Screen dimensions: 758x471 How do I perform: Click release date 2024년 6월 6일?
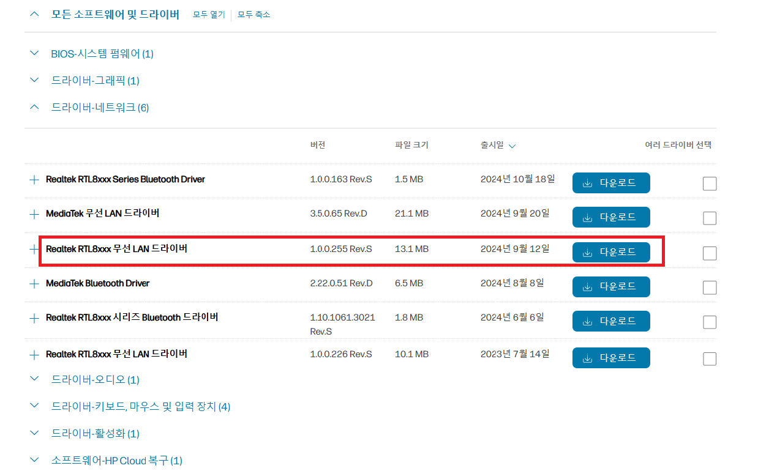pyautogui.click(x=512, y=317)
